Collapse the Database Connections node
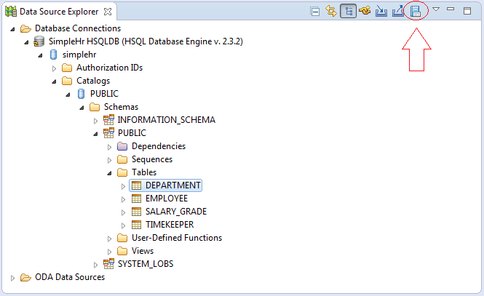The width and height of the screenshot is (484, 296). (12, 29)
